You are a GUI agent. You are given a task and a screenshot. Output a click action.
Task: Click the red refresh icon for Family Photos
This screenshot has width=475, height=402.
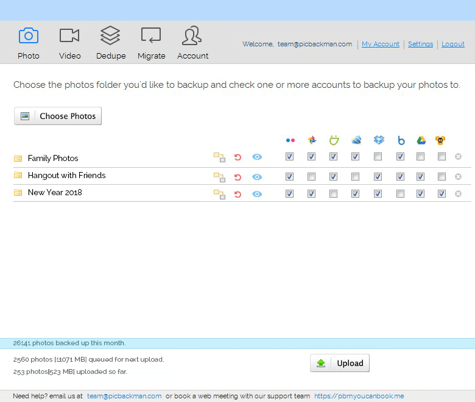pyautogui.click(x=237, y=157)
